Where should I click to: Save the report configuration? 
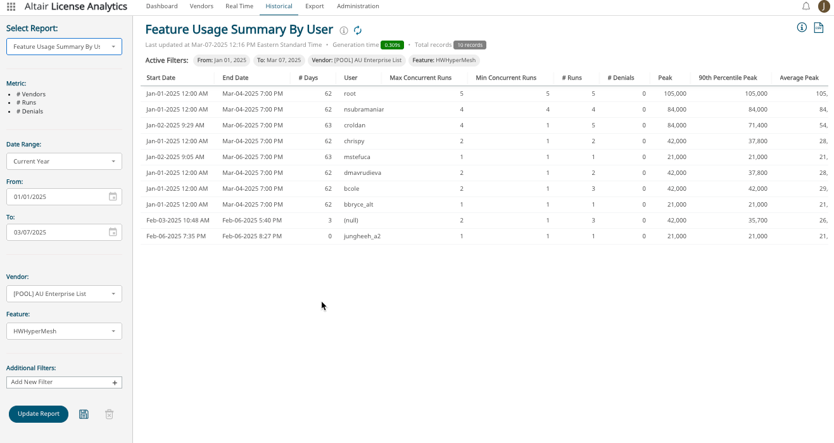coord(84,414)
